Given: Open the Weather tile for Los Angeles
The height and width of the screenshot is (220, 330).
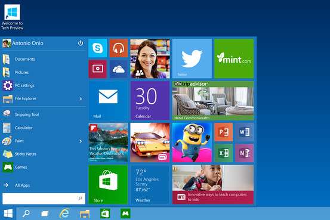Looking at the screenshot, I should point(150,184).
